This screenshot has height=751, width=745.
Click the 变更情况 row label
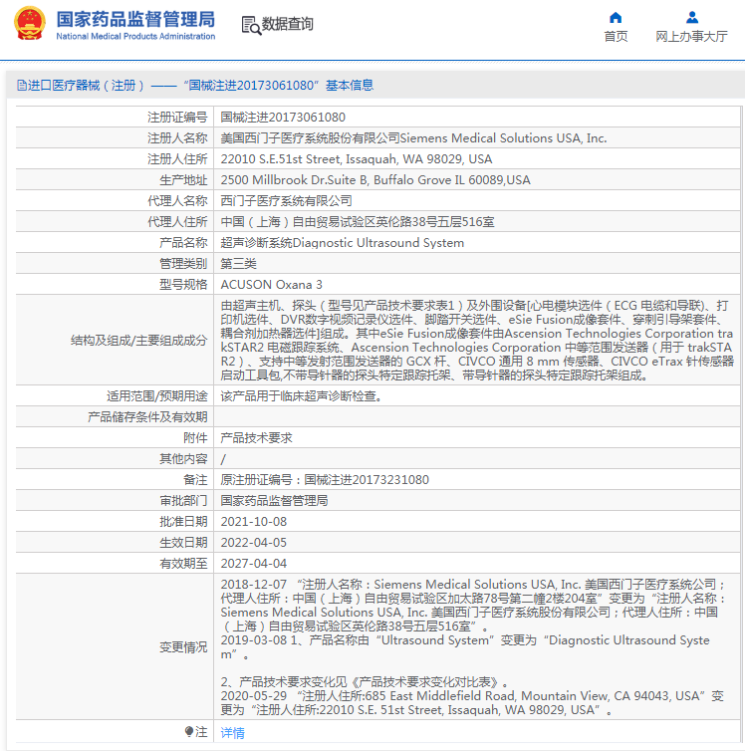coord(183,647)
